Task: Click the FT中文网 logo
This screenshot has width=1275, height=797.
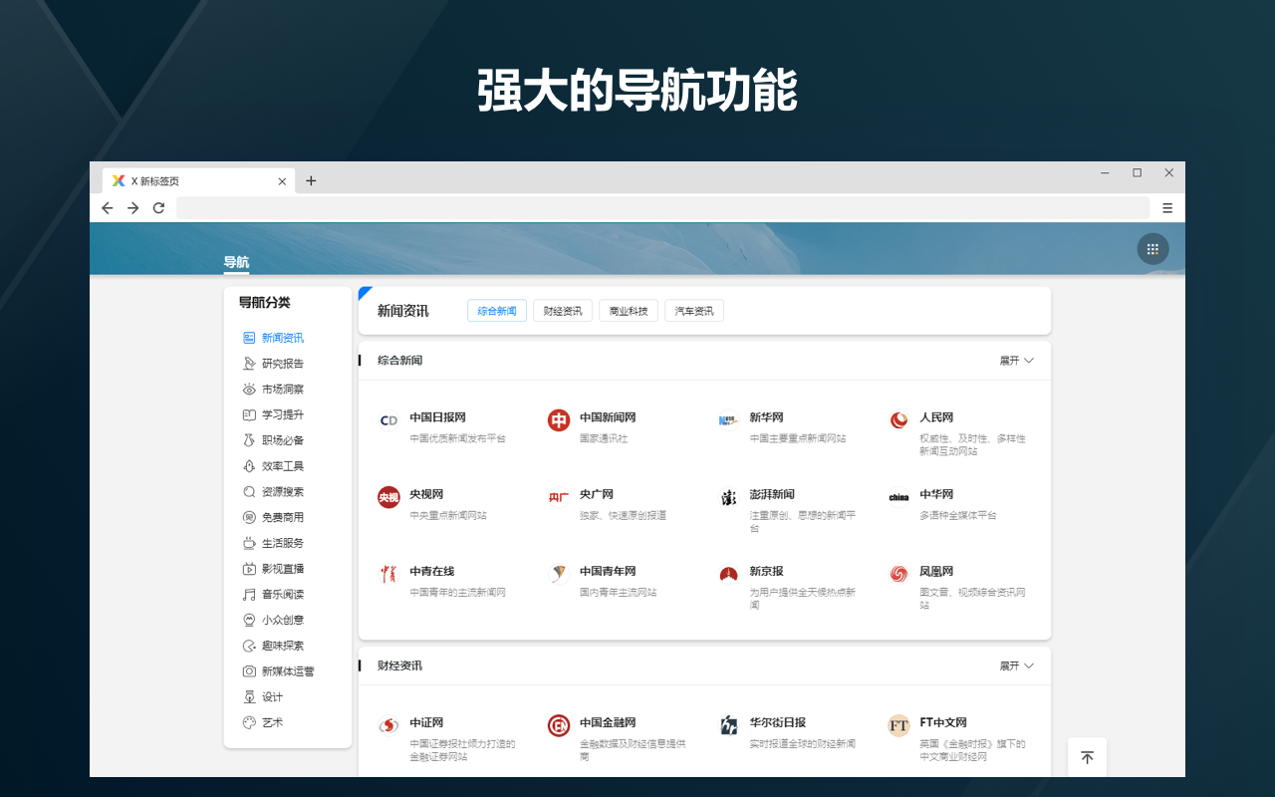Action: point(899,724)
